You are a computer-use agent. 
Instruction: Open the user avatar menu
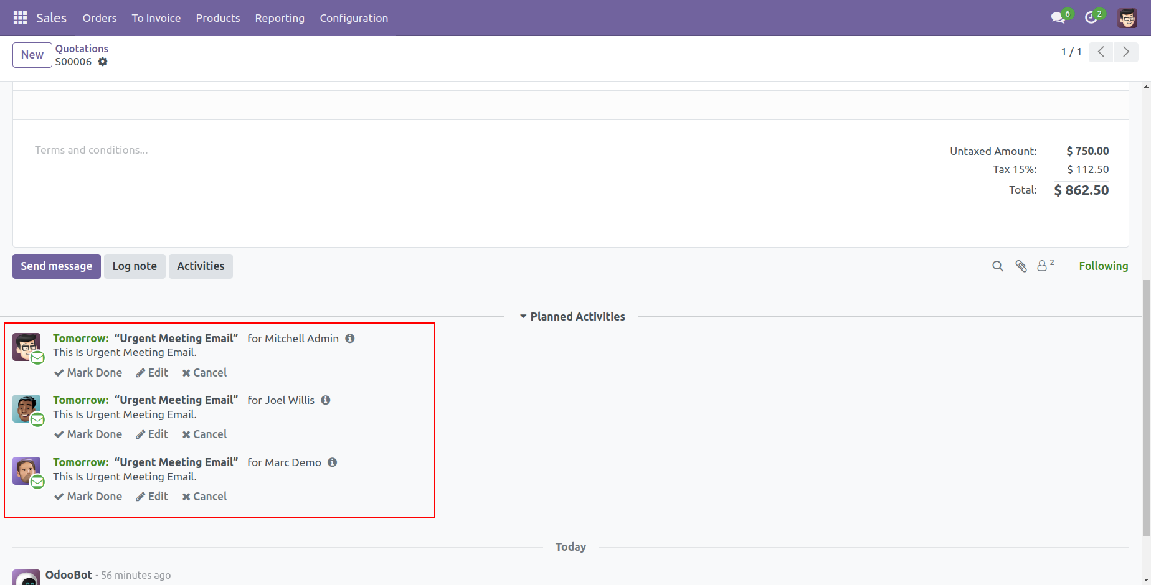point(1127,18)
